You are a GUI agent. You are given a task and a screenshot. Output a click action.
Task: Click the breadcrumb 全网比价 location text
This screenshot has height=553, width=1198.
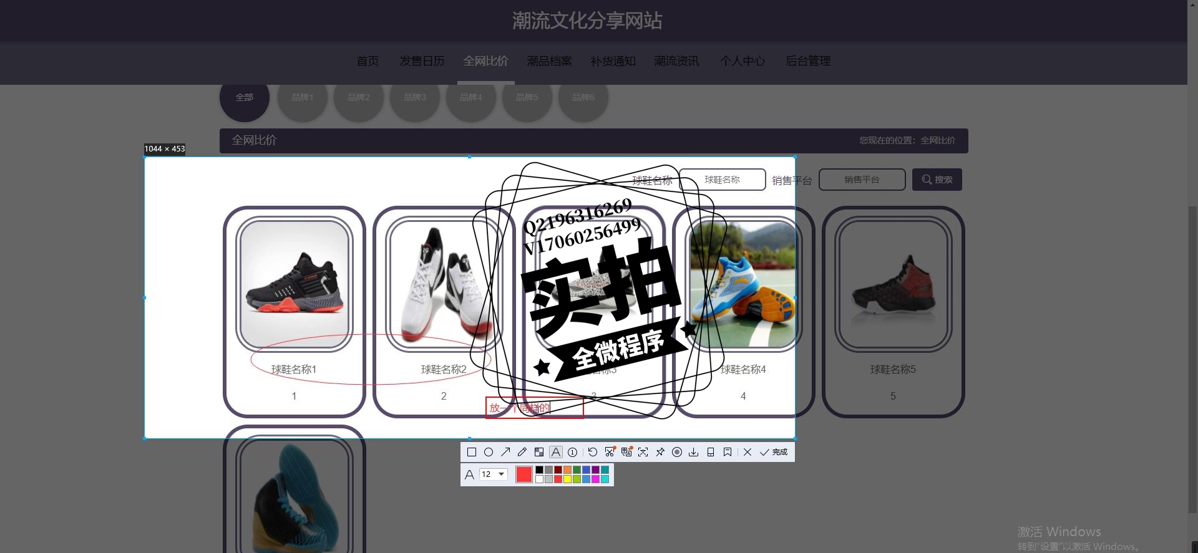938,141
